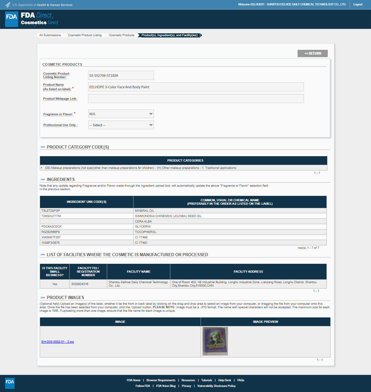The image size is (371, 392).
Task: Click UNII code 1K09F3G675
Action: (x=86, y=243)
